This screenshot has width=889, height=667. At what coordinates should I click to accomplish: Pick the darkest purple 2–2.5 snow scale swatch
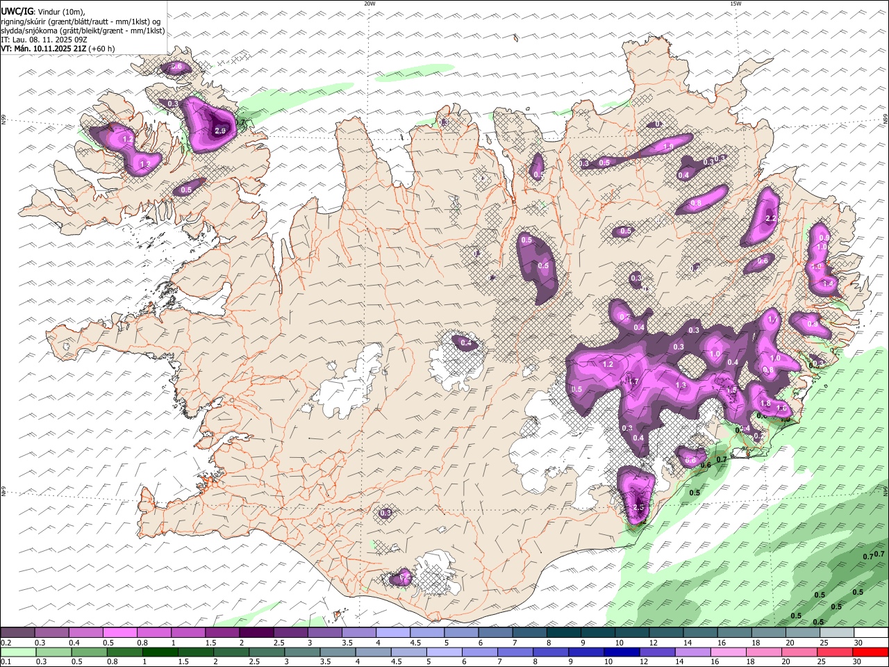point(256,632)
